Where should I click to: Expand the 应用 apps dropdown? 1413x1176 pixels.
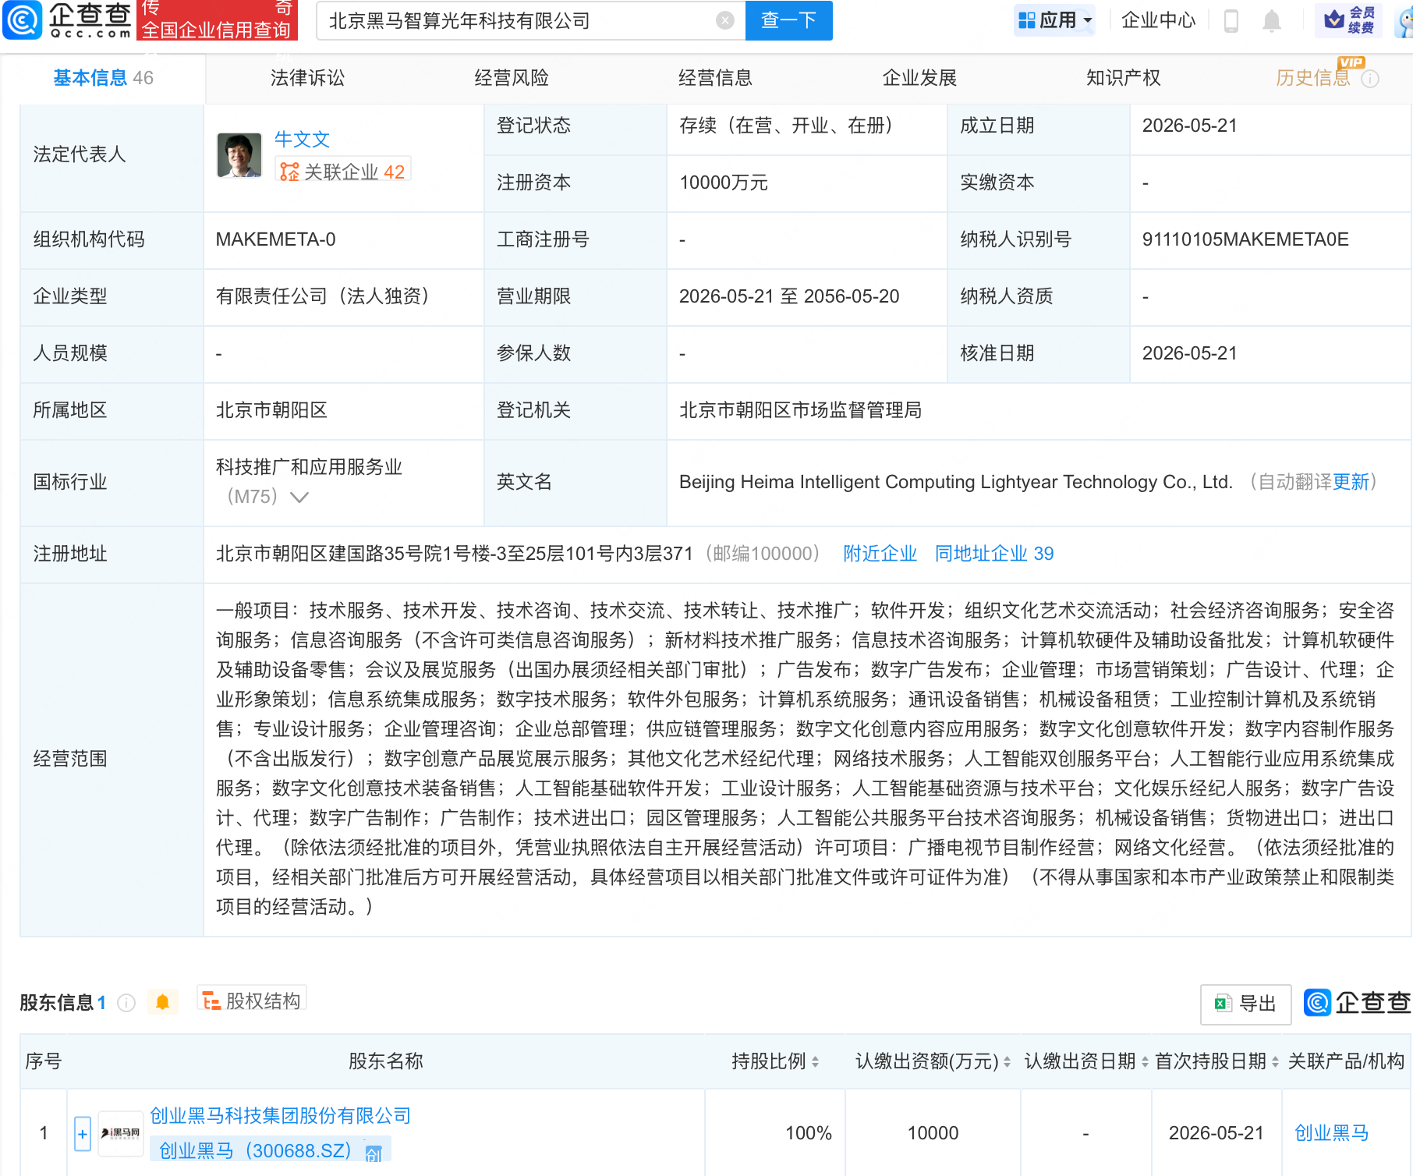[1055, 20]
